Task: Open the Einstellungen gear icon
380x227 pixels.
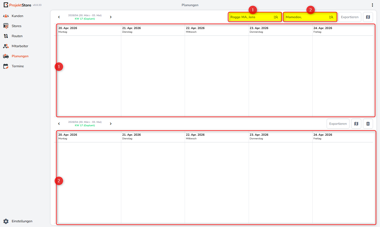Action: [6, 221]
